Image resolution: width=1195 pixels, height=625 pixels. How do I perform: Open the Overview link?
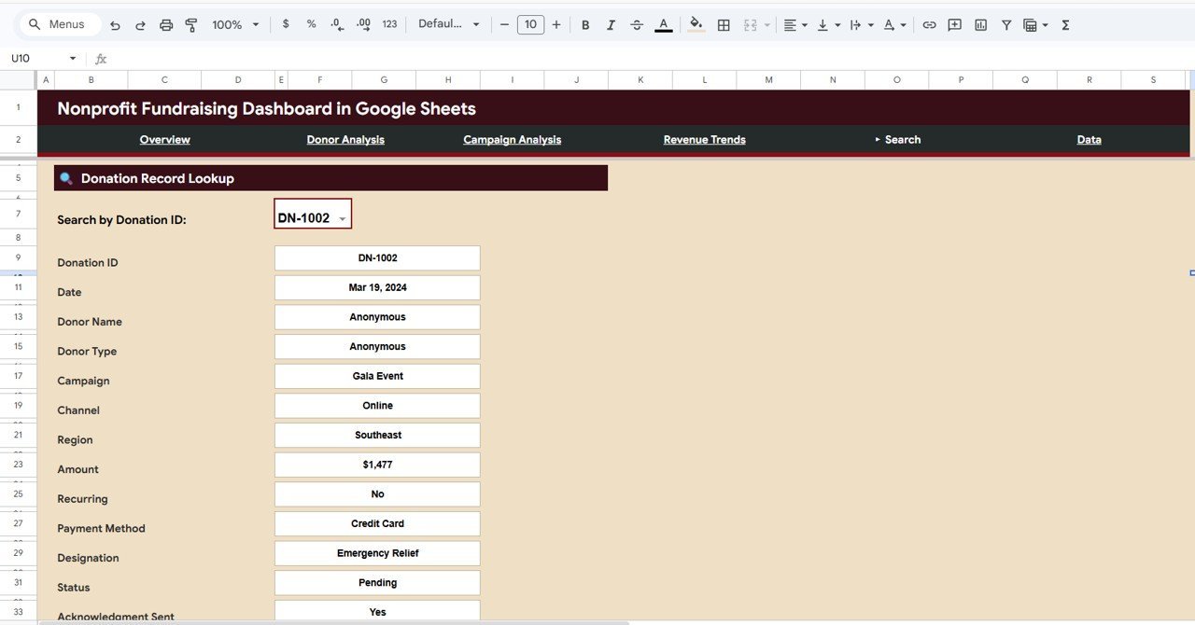(164, 139)
